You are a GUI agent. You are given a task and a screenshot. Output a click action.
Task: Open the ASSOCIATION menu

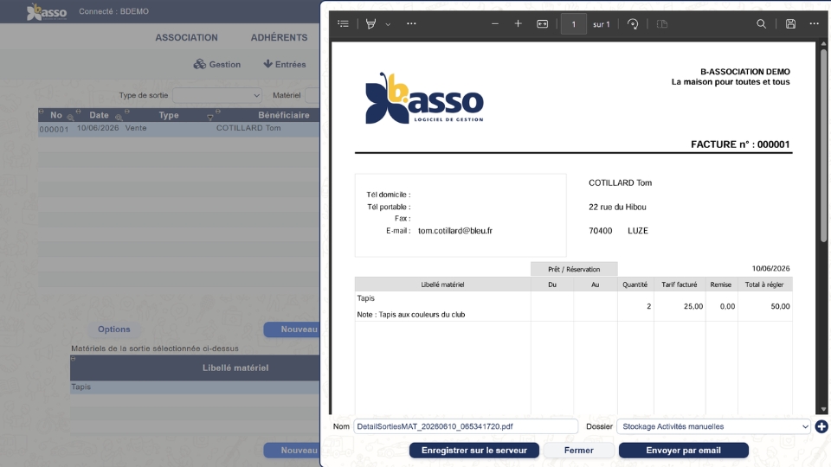tap(187, 37)
